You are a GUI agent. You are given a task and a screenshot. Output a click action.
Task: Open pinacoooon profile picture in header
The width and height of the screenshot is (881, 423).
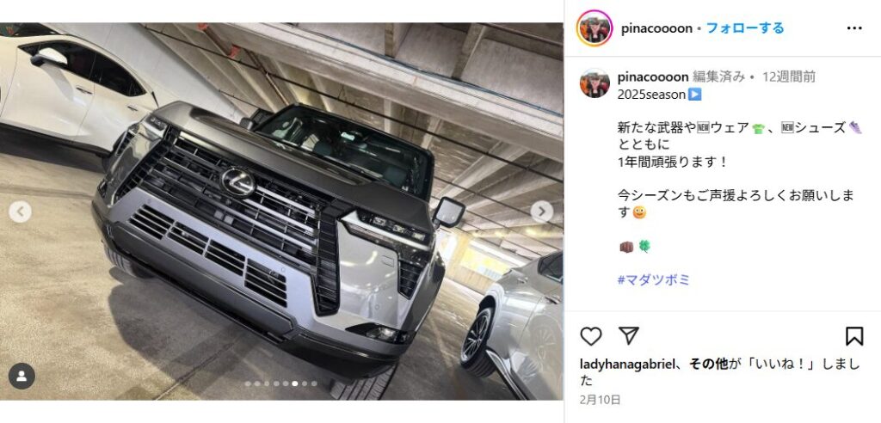(x=595, y=28)
